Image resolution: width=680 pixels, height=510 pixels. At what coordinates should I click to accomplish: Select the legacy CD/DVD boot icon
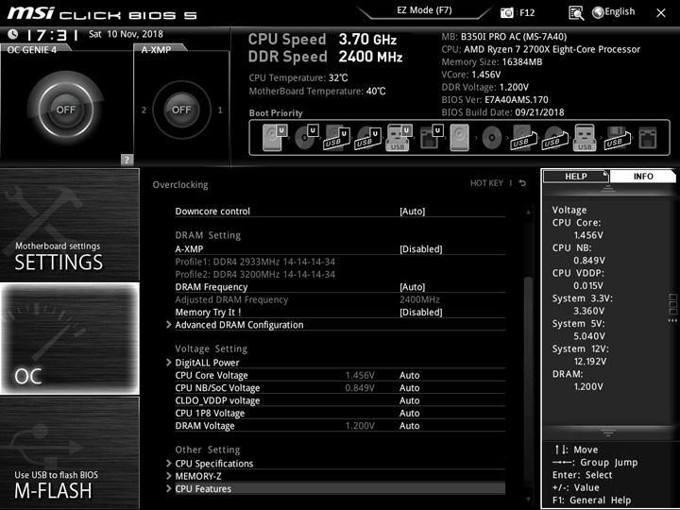491,138
